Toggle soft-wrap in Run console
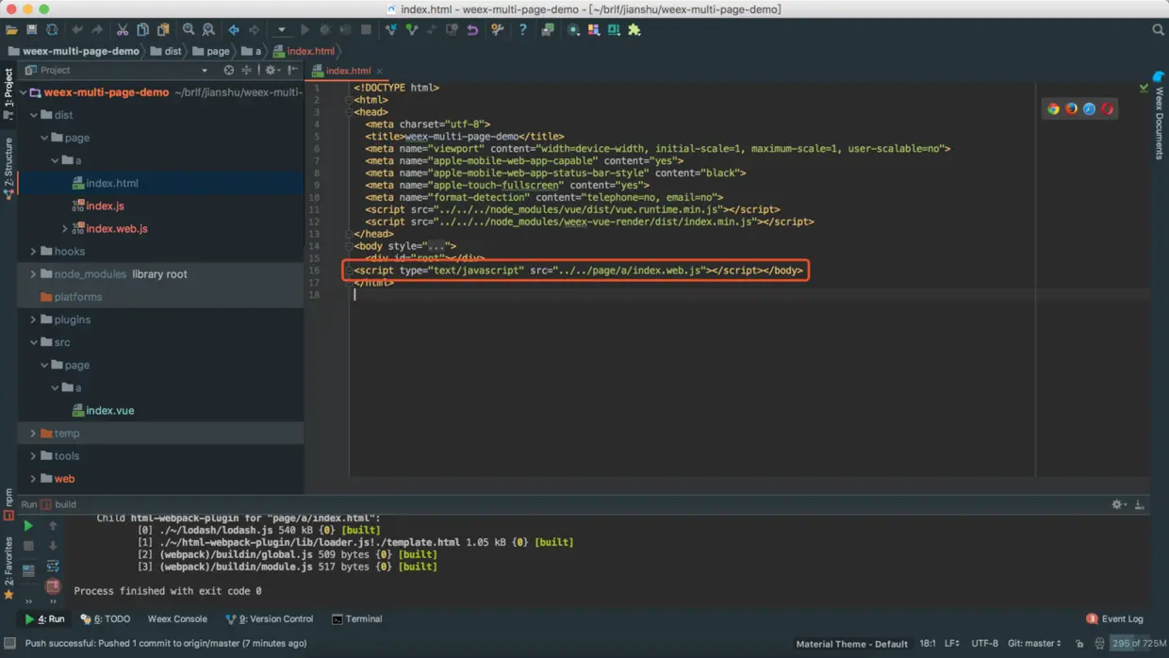Screen dimensions: 1169x658 (x=53, y=567)
